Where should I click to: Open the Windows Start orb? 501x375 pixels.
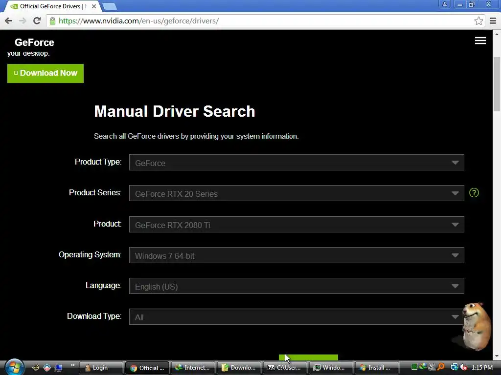[13, 367]
